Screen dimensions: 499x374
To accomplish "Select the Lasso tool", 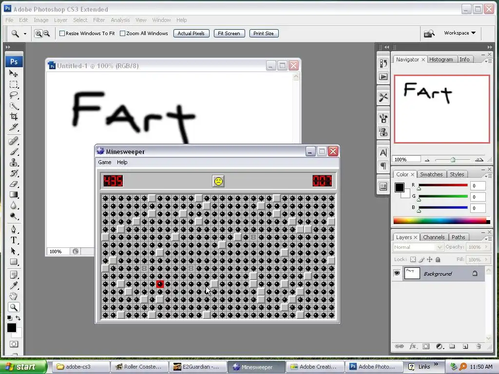I will tap(13, 95).
